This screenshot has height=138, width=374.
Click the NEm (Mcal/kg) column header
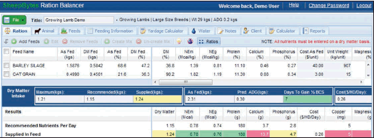pyautogui.click(x=187, y=54)
